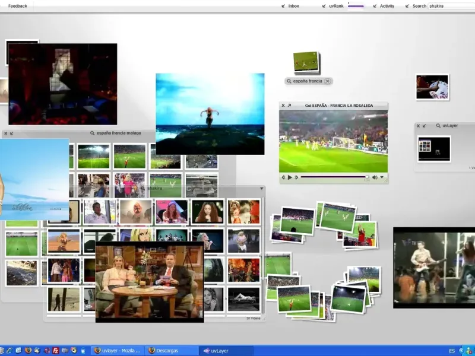Click Firefox icon in quick launch bar
This screenshot has width=475, height=356.
[x=27, y=351]
